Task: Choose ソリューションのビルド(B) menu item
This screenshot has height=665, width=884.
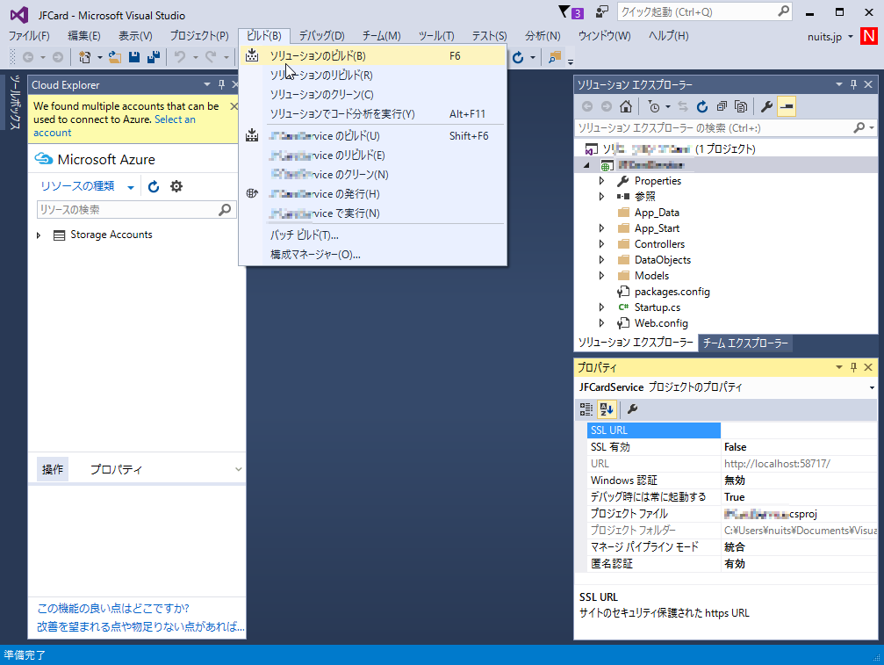Action: pyautogui.click(x=373, y=56)
